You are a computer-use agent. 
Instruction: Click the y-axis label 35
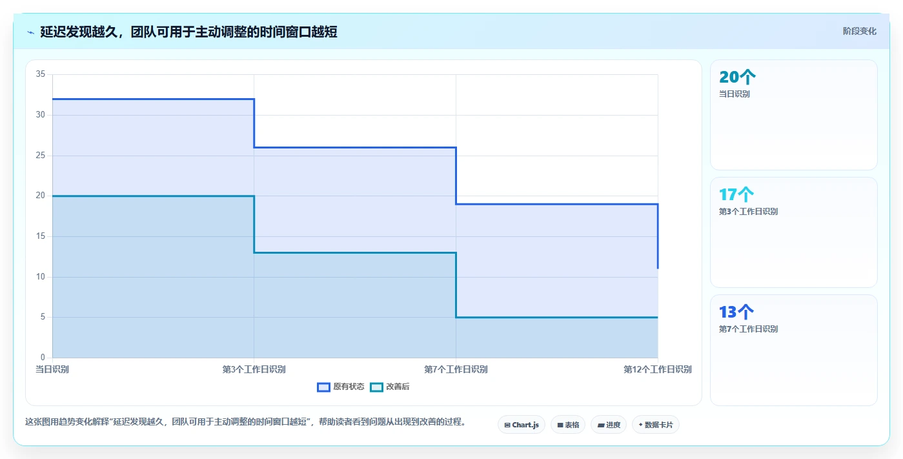click(x=41, y=74)
